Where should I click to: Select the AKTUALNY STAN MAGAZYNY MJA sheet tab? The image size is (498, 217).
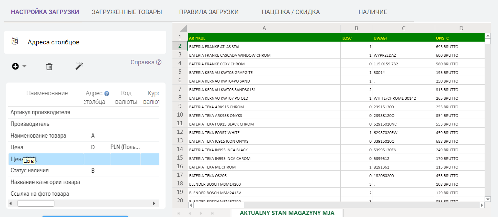tap(287, 213)
